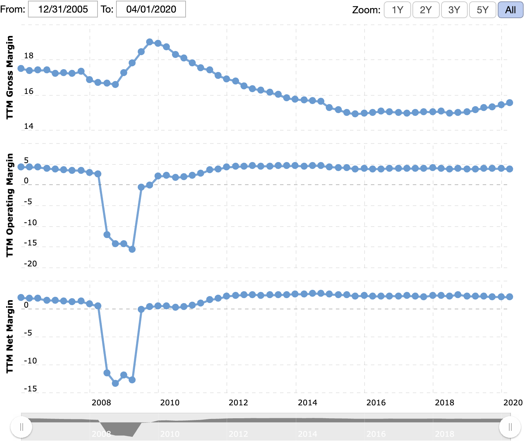Click the 2016 x-axis label
The width and height of the screenshot is (525, 442).
pos(376,403)
